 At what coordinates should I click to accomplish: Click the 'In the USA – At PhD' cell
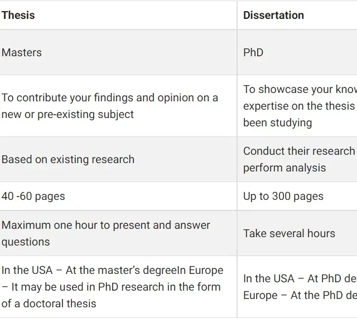click(x=299, y=278)
